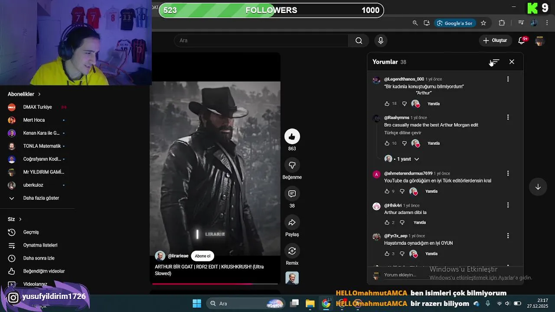Open the Remix option
Viewport: 555px width, 312px height.
(292, 251)
